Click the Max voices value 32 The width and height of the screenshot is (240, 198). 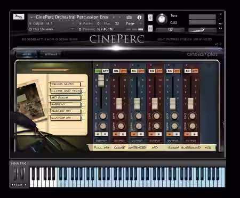117,23
